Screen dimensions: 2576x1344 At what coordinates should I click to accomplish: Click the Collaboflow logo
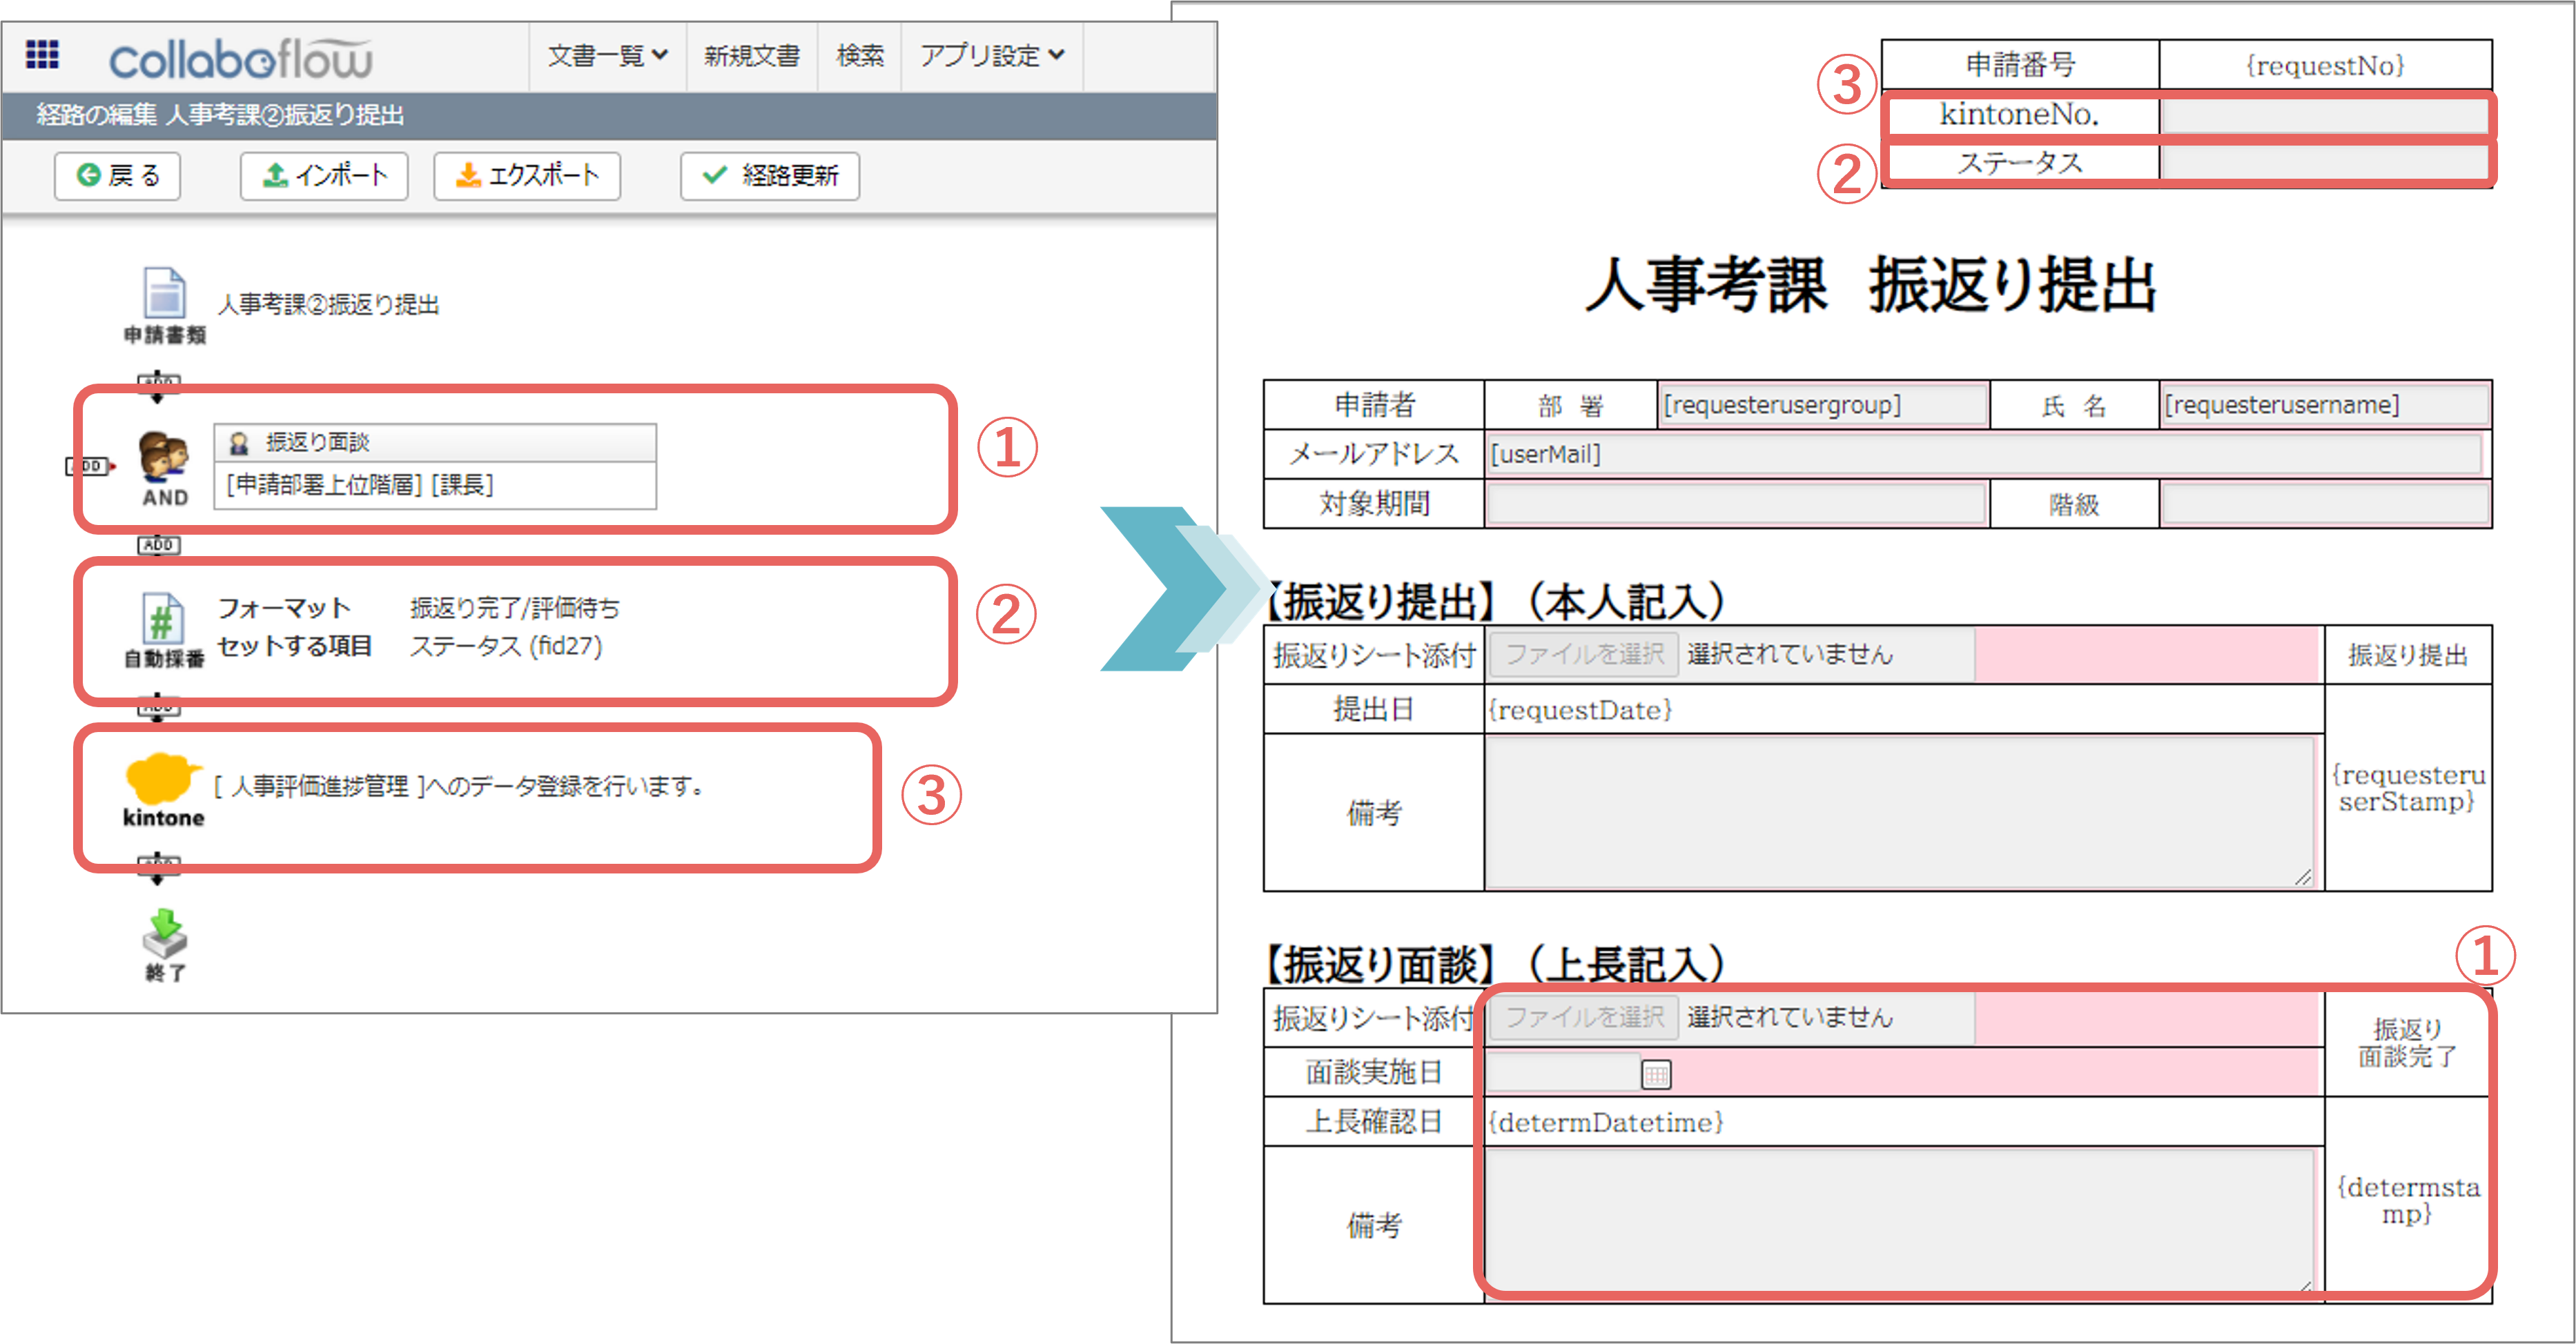click(240, 59)
